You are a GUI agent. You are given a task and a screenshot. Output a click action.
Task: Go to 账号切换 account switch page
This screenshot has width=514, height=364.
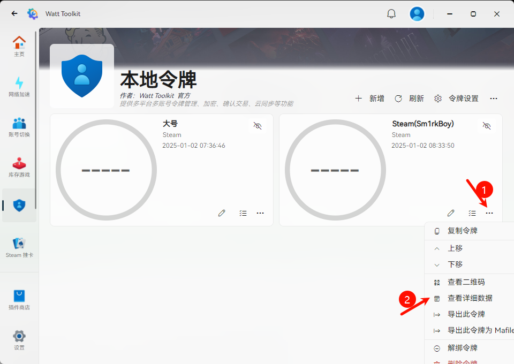pos(19,127)
